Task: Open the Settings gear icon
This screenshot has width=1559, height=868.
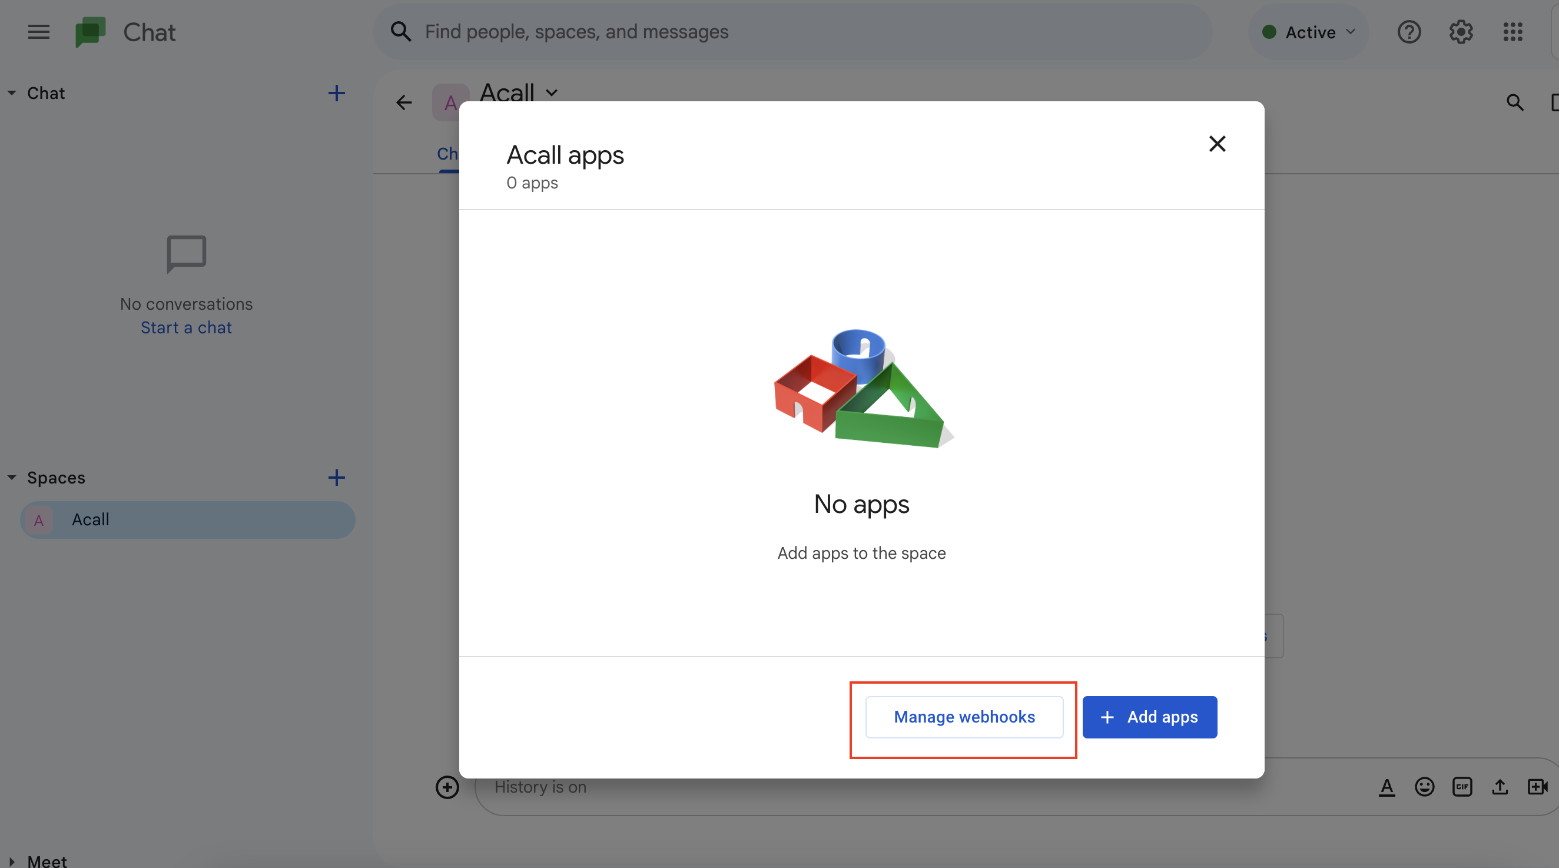Action: pyautogui.click(x=1460, y=32)
